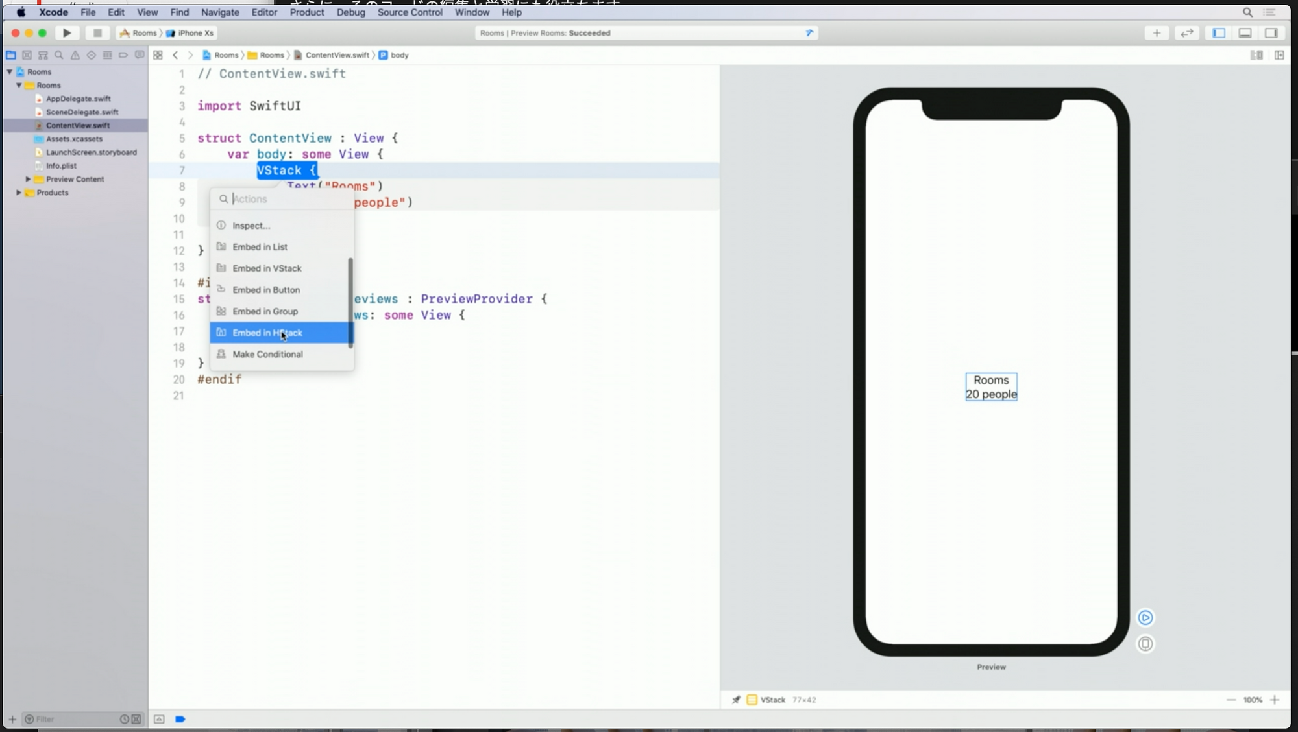The width and height of the screenshot is (1298, 732).
Task: Toggle the bottom debug area panel
Action: coord(1245,33)
